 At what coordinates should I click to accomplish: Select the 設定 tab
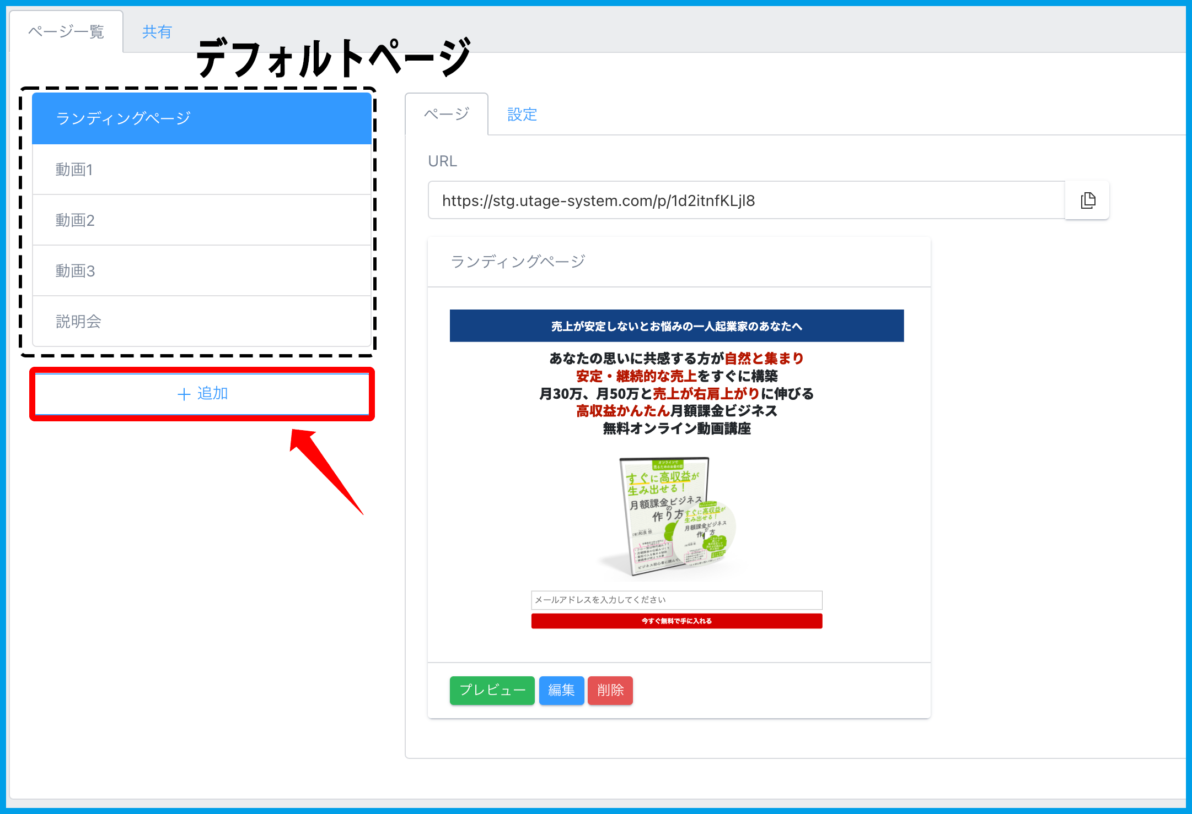[x=522, y=115]
